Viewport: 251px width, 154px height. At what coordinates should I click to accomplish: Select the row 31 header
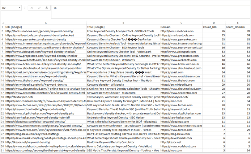tap(3, 150)
